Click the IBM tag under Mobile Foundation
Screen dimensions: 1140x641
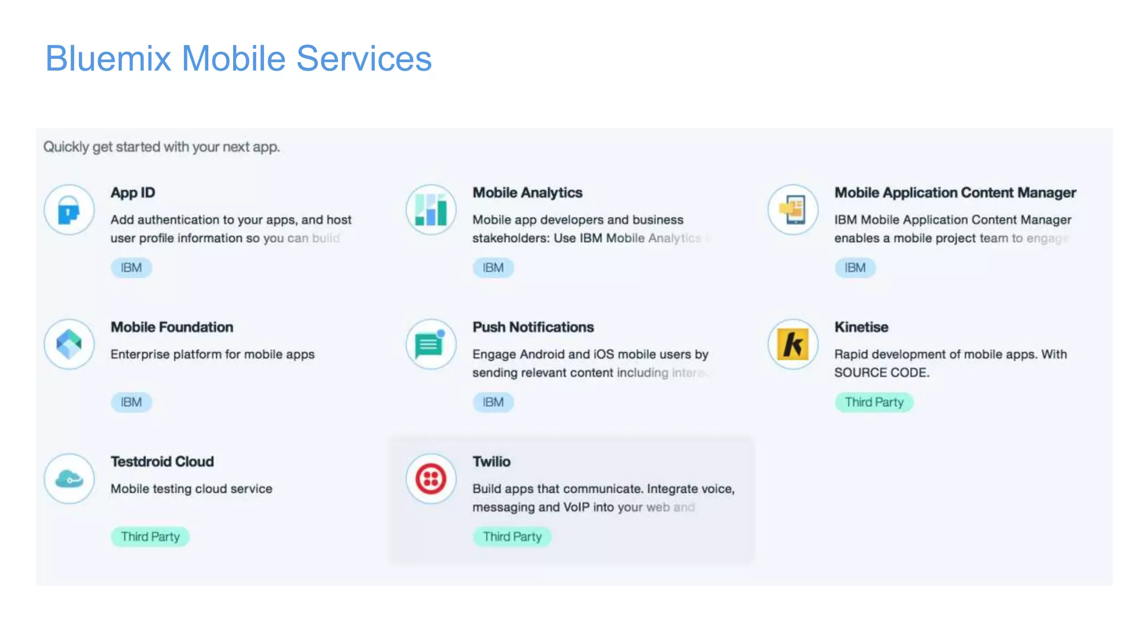click(x=131, y=402)
